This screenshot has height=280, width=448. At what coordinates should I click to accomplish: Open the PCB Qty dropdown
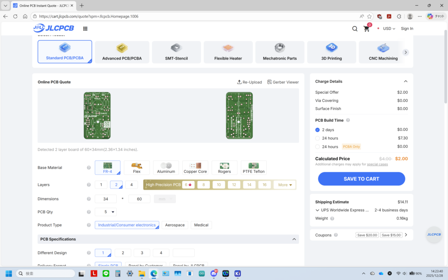106,212
